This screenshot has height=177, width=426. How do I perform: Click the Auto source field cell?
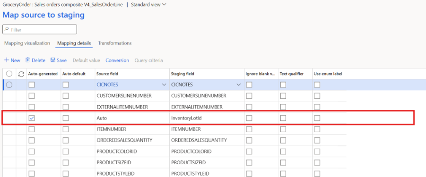click(132, 118)
